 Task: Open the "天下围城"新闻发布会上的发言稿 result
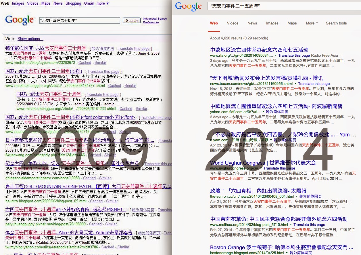pos(266,78)
